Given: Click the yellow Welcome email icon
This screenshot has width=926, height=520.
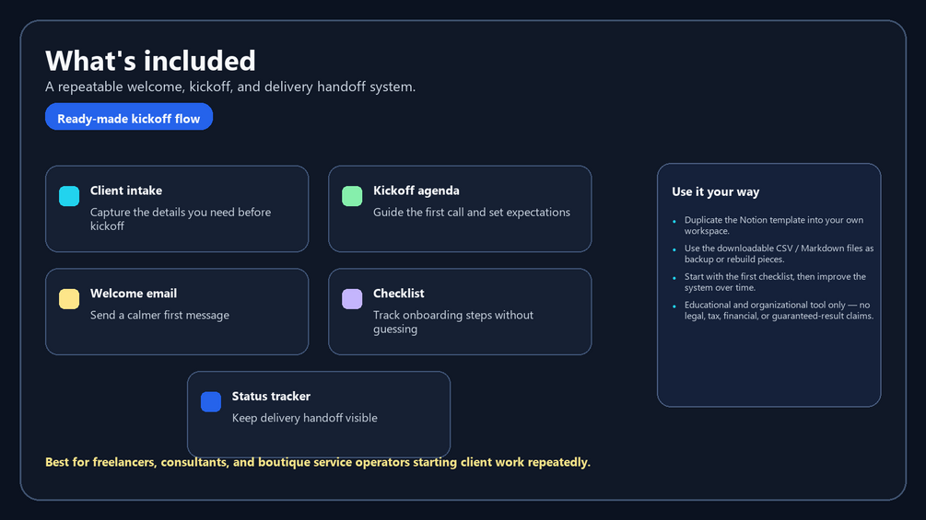Looking at the screenshot, I should pos(69,299).
